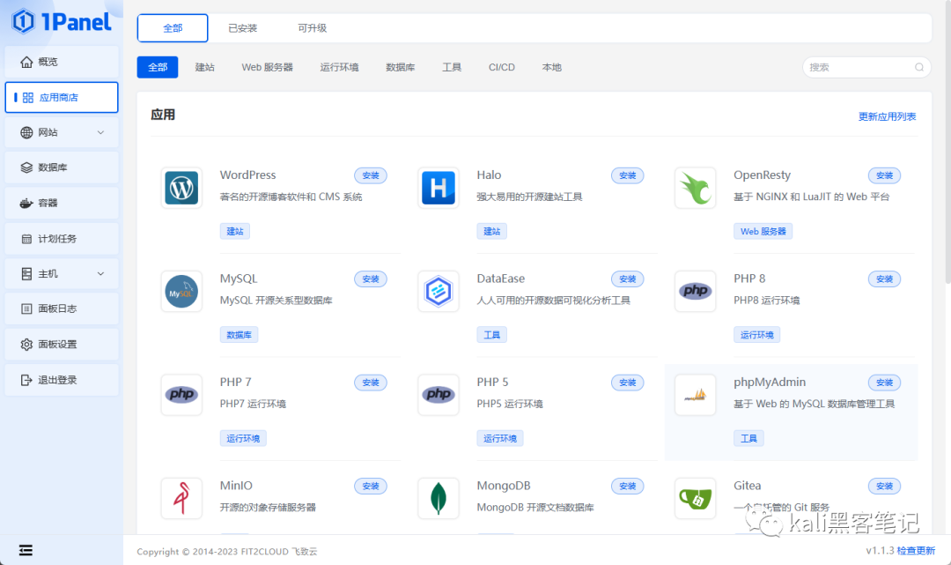Install Gitea with its 安装 button
The width and height of the screenshot is (951, 565).
point(884,486)
